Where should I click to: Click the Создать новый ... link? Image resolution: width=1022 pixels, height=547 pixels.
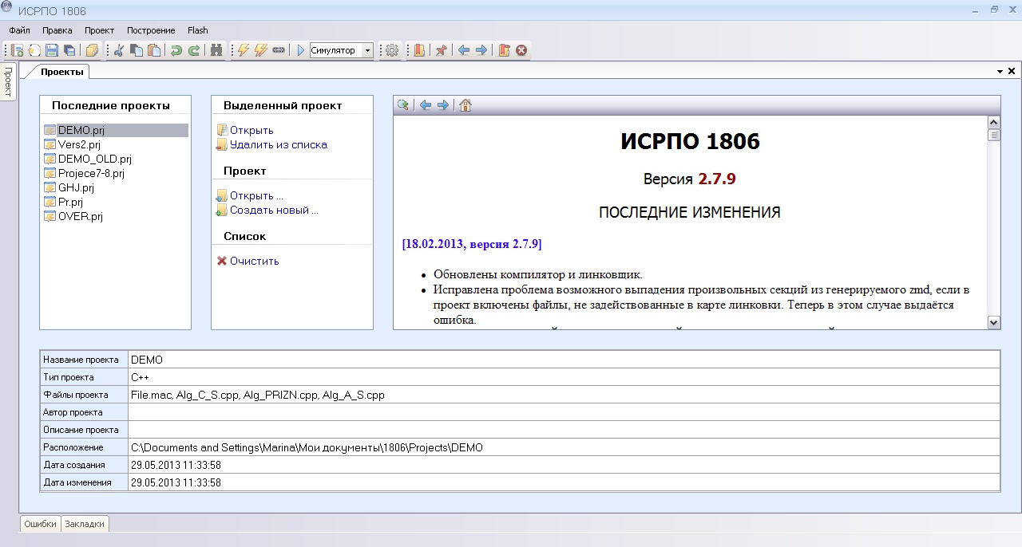point(274,211)
